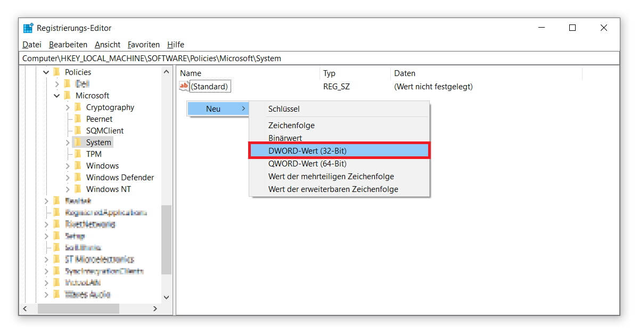Click the SQMClient folder icon
Viewport: 639px width, 335px height.
[78, 131]
